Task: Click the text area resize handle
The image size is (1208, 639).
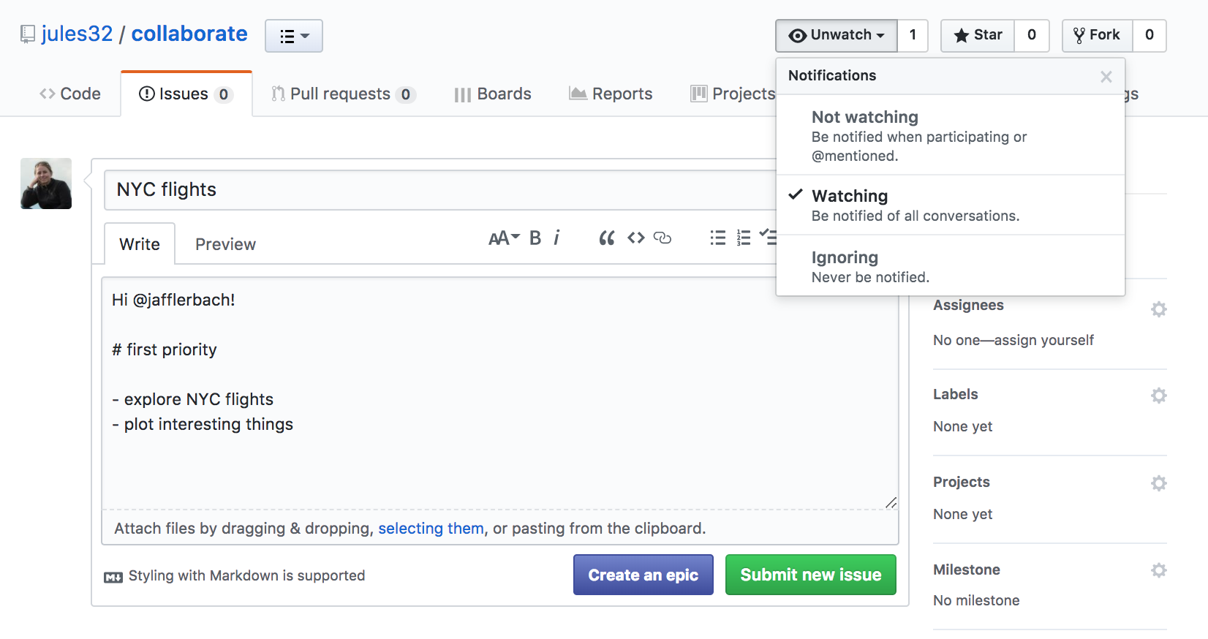Action: click(891, 502)
